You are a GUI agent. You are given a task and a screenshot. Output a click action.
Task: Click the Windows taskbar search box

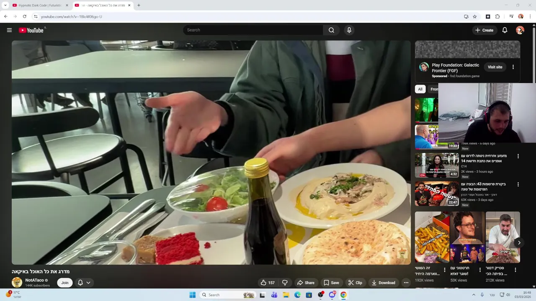(227, 295)
